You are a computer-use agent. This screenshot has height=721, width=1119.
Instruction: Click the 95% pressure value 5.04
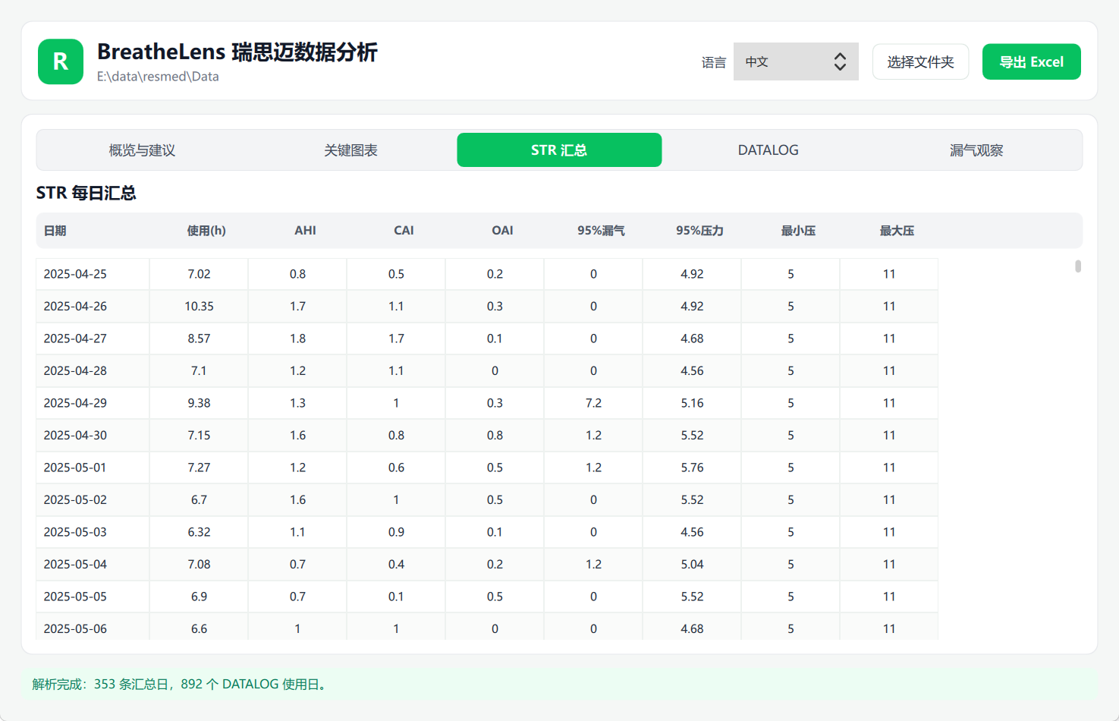click(692, 565)
